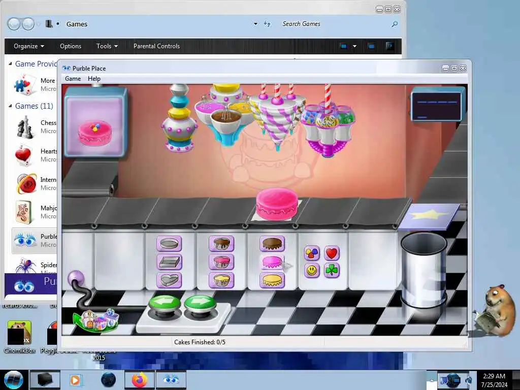This screenshot has height=390, width=520.
Task: Select the round cake pan shape
Action: (169, 244)
